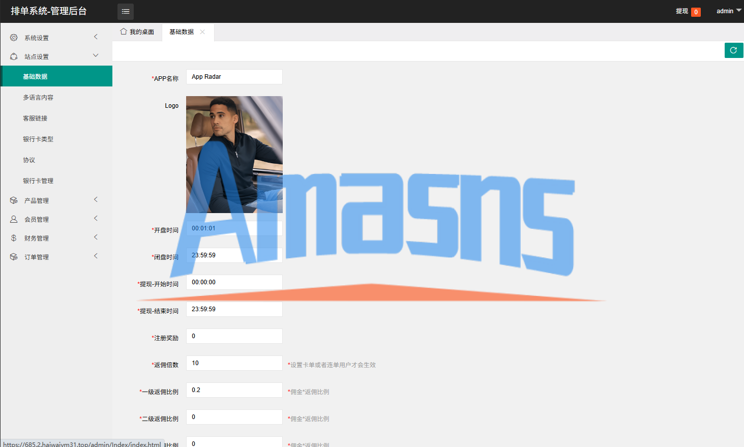Click the 系统设置 gear icon
Screen dimensions: 744x447
(x=14, y=38)
